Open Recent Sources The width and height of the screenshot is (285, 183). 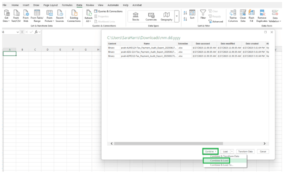tap(60, 16)
